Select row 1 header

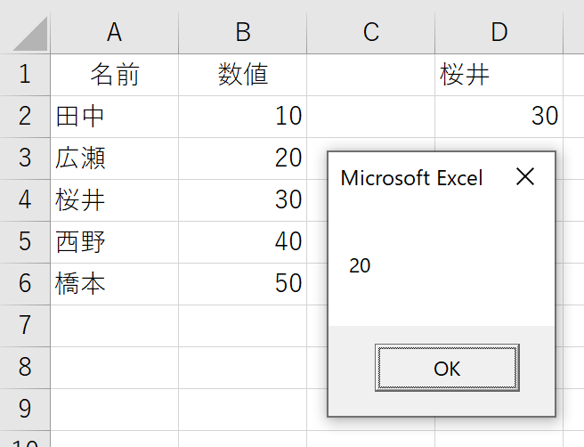tap(25, 75)
